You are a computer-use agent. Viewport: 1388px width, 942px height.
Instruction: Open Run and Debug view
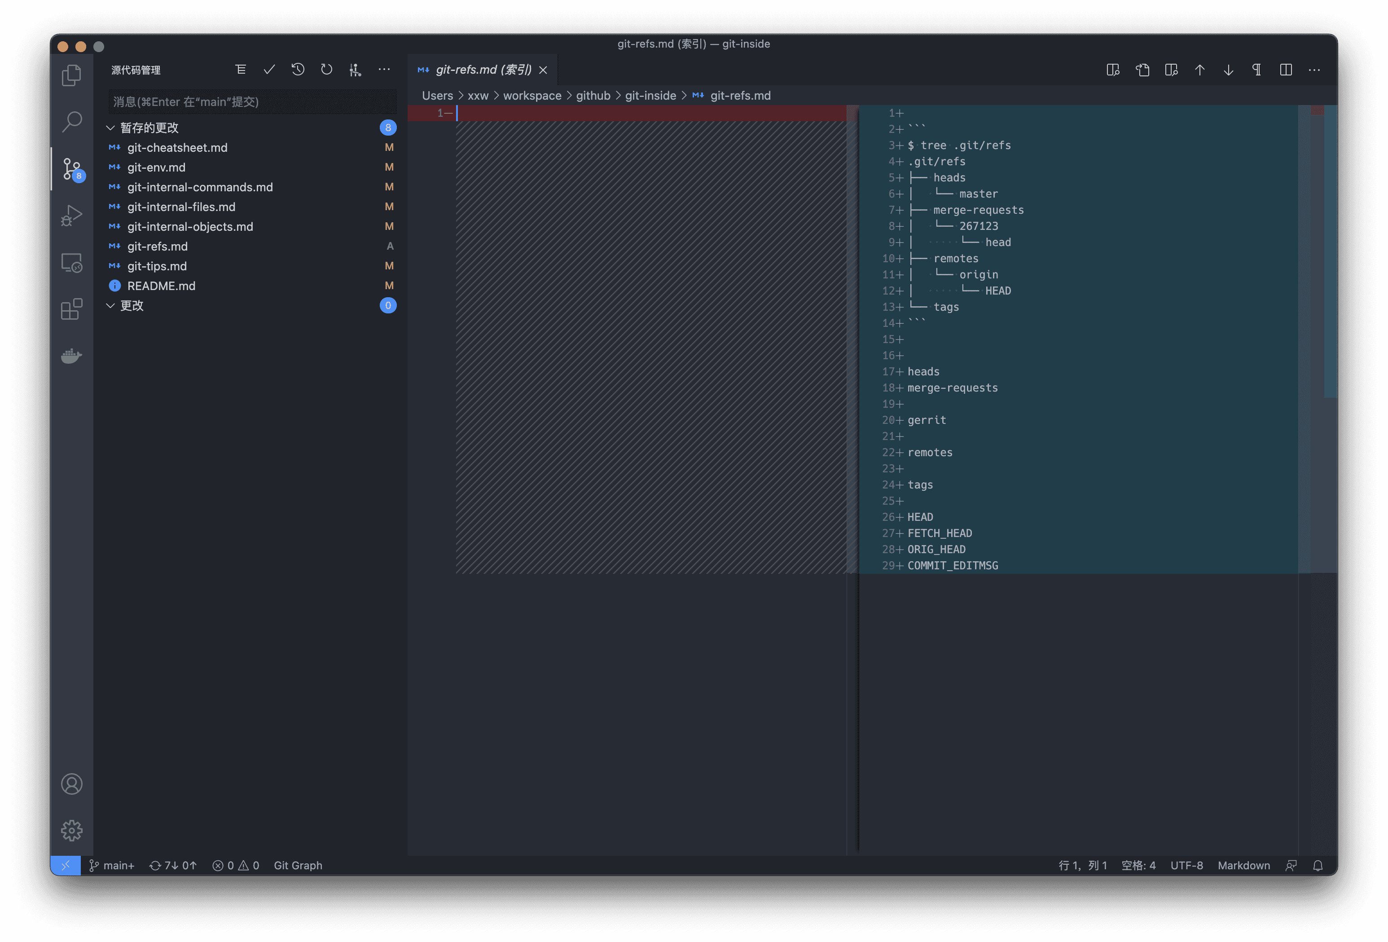coord(72,216)
